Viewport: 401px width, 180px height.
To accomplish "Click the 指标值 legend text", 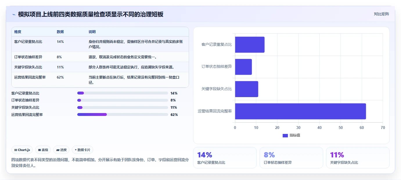I will point(295,135).
